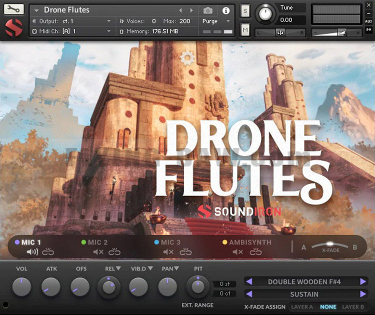Click the VIB.D knob
Viewport: 375px width, 315px height.
tap(138, 287)
